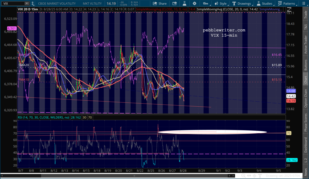Viewport: 309px width, 179px height.
Task: Open chart settings gear icon
Action: point(194,4)
